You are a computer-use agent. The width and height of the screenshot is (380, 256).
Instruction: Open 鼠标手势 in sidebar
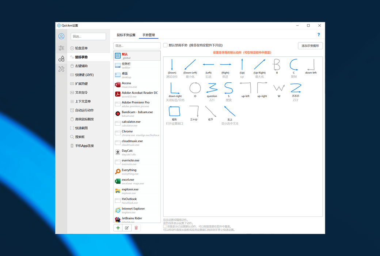point(88,57)
